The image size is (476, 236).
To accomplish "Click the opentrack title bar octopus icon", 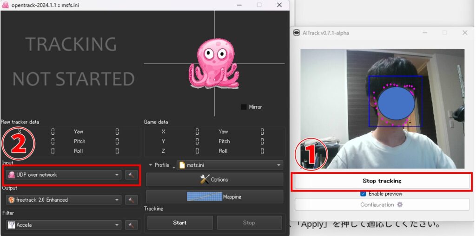I will coord(5,5).
